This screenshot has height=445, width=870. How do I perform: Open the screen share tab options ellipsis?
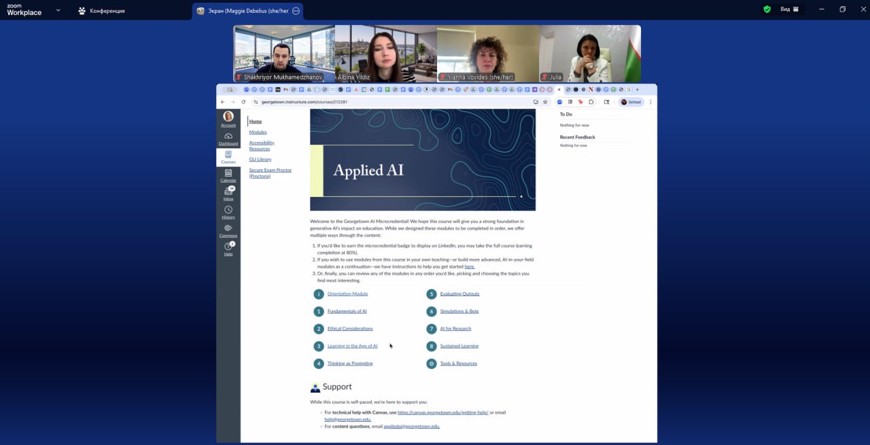pyautogui.click(x=296, y=11)
